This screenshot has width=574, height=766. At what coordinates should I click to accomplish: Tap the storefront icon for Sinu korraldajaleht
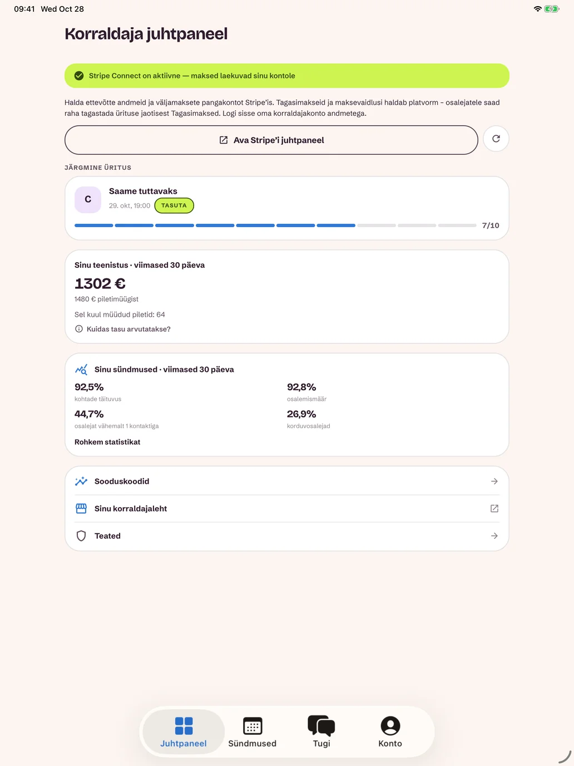tap(81, 509)
